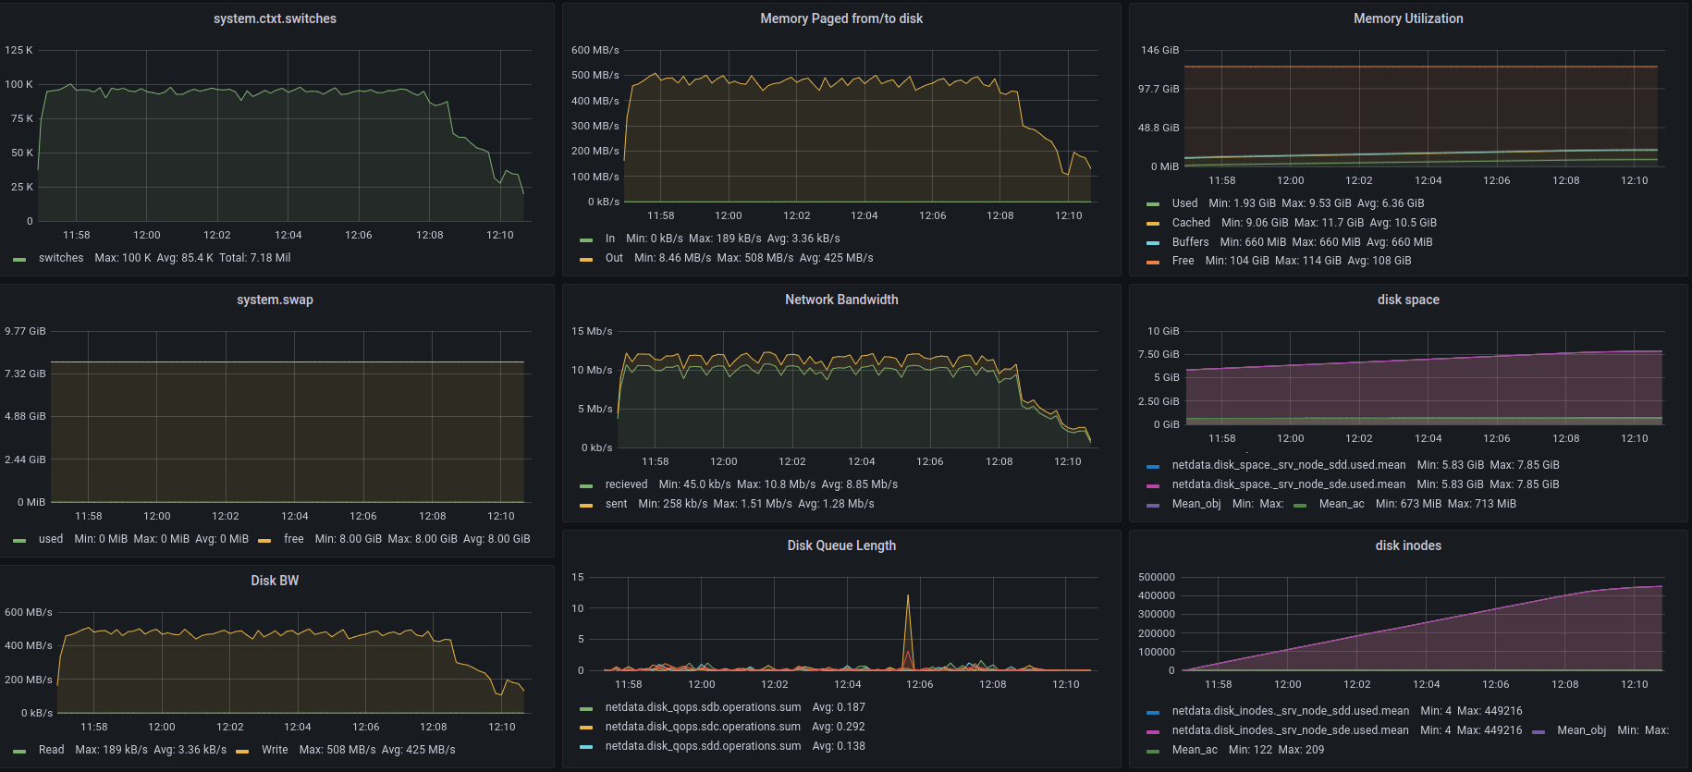Click the orange swatch next to Free legend
Viewport: 1692px width, 772px height.
coord(1152,262)
